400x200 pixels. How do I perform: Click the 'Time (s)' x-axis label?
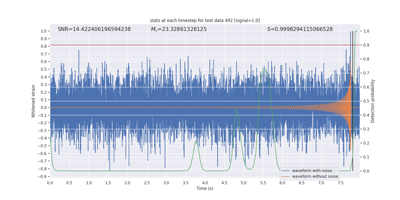(205, 188)
